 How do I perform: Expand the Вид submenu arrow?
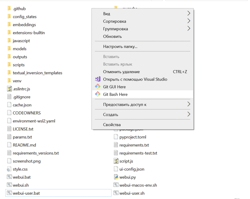pos(188,14)
